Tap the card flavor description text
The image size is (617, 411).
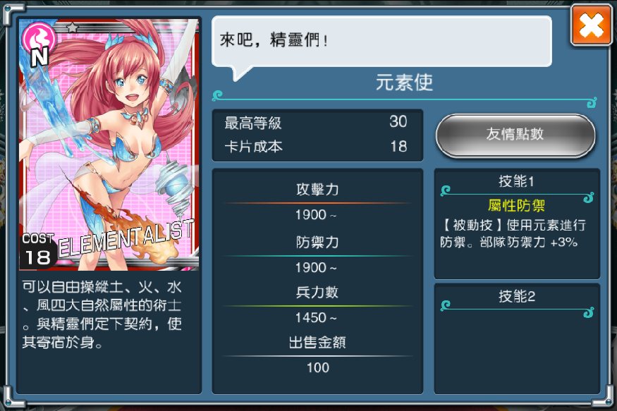point(102,314)
